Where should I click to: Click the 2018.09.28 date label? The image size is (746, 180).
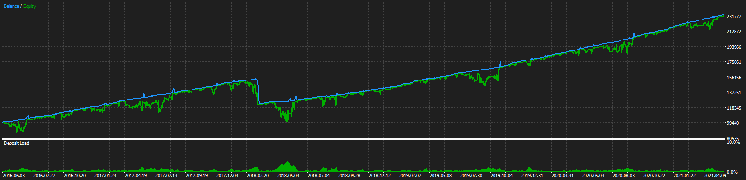point(350,176)
